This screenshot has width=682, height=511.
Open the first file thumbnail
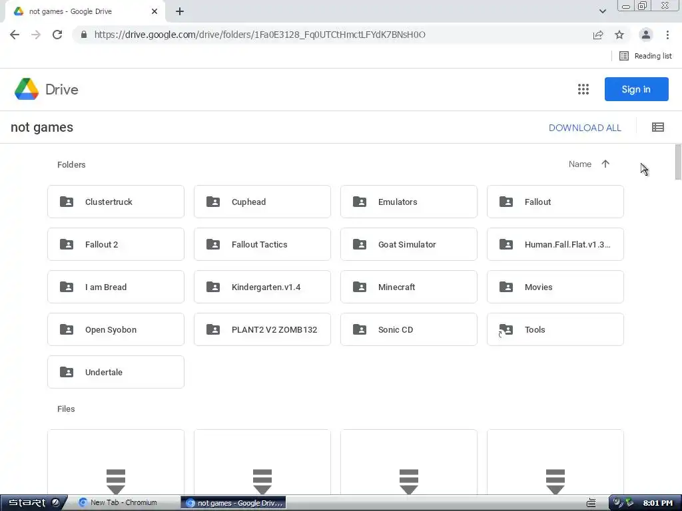tap(116, 462)
